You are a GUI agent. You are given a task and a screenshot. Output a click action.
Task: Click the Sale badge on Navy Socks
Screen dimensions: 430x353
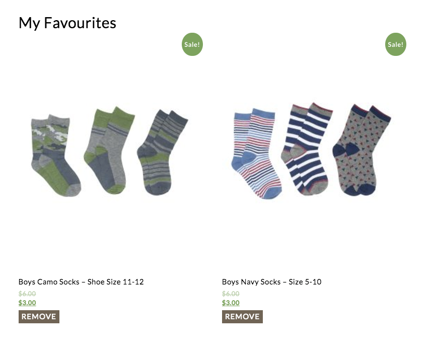click(395, 44)
